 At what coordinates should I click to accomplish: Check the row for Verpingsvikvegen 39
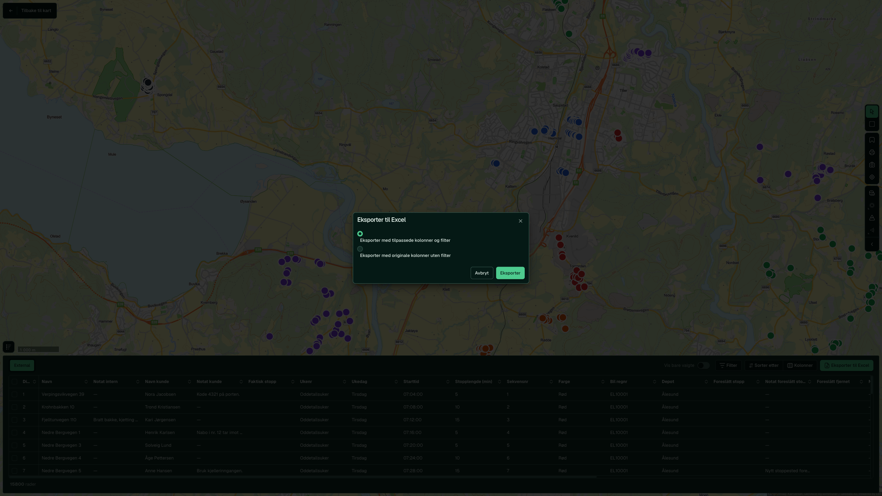[14, 394]
